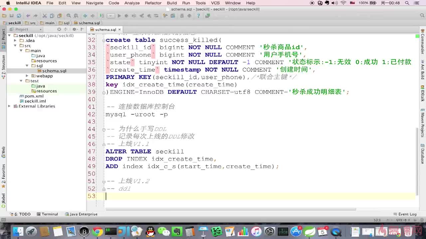Open run configuration dropdown in toolbar
This screenshot has width=426, height=239.
[x=111, y=16]
